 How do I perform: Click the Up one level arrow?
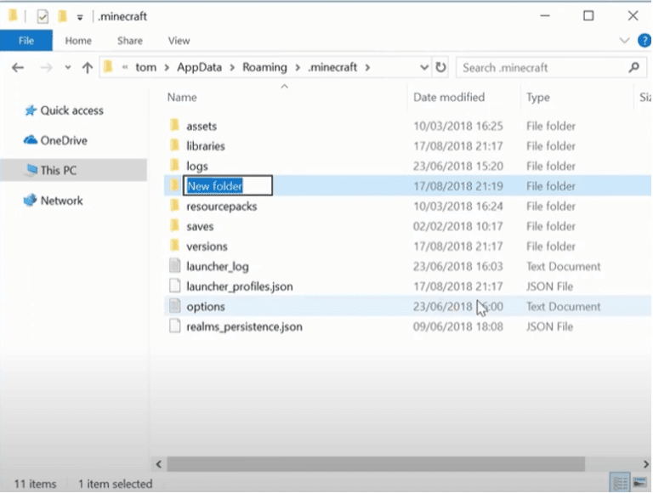pos(87,68)
